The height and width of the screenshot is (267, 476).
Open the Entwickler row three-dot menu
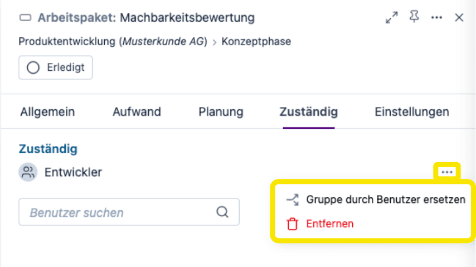(x=447, y=172)
